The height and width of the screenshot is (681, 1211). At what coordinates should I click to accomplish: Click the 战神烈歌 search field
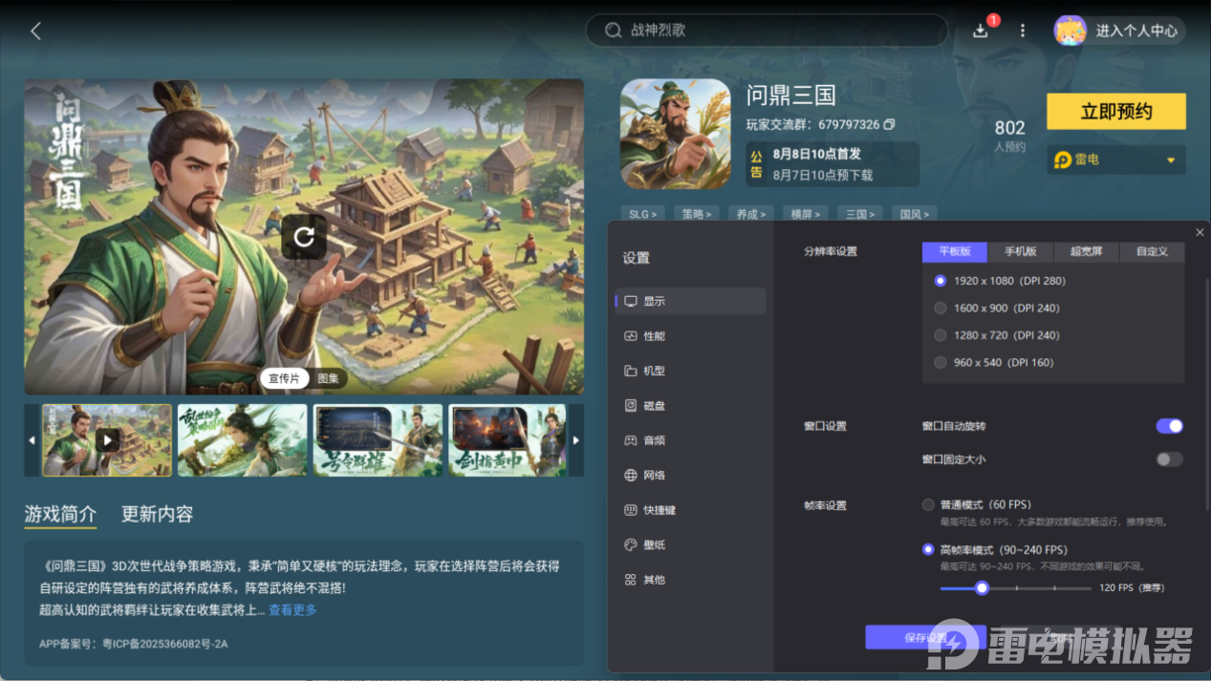[x=767, y=31]
